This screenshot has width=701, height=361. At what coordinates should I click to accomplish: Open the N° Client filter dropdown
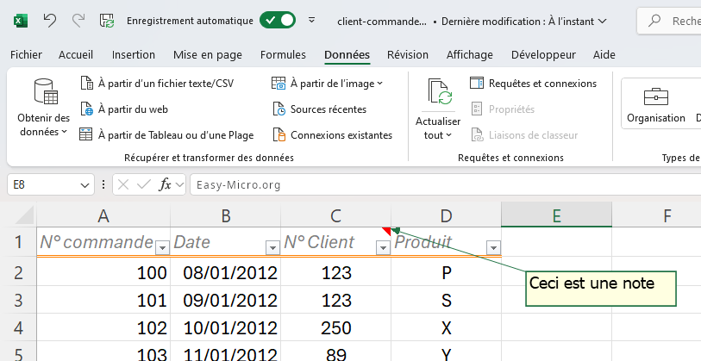[x=383, y=247]
